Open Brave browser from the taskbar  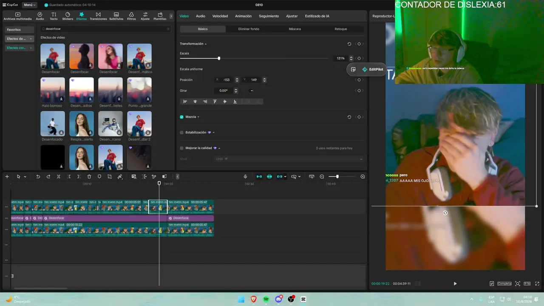coord(254,299)
